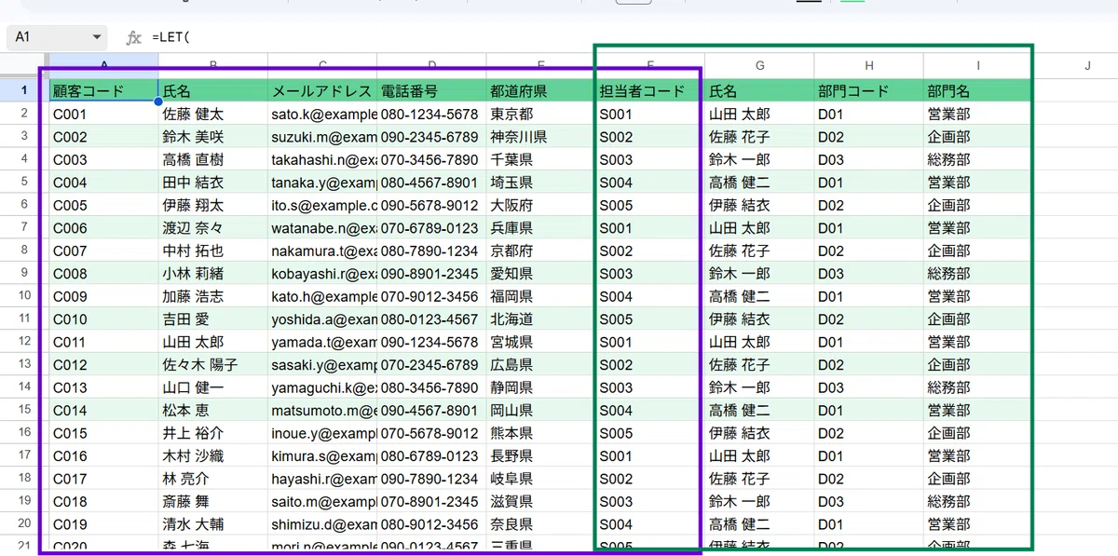This screenshot has width=1118, height=556.
Task: Select column H header
Action: (x=868, y=66)
